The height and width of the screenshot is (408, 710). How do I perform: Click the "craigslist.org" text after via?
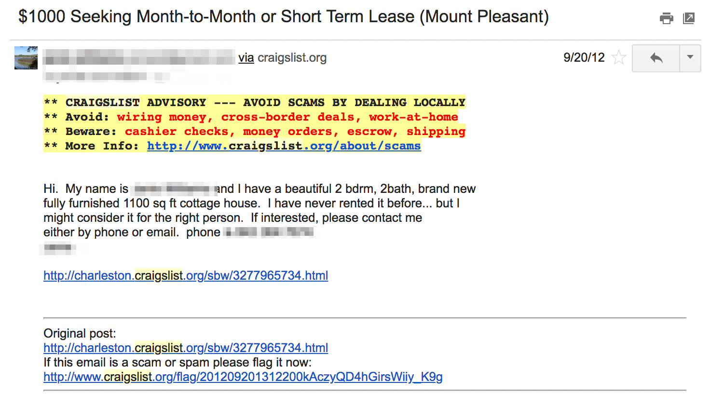point(292,58)
